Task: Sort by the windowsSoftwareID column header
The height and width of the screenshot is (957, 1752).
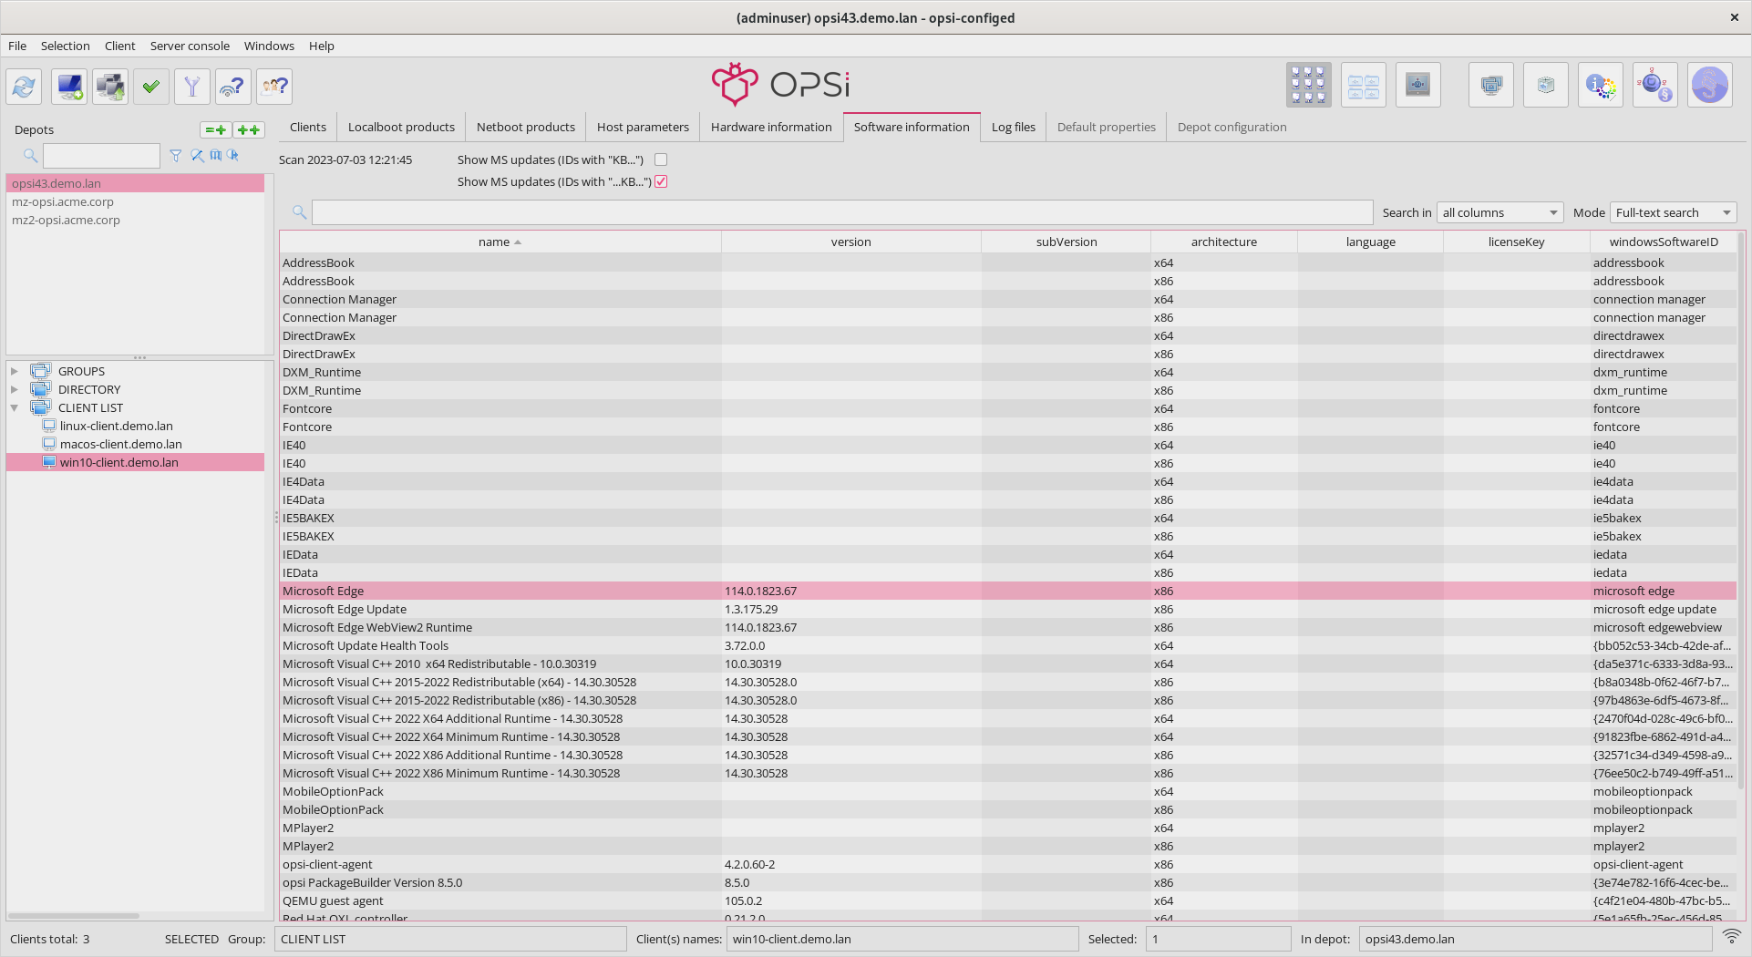Action: pyautogui.click(x=1664, y=242)
